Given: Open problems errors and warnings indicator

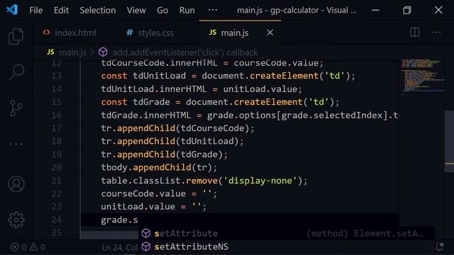Looking at the screenshot, I should pyautogui.click(x=28, y=247).
